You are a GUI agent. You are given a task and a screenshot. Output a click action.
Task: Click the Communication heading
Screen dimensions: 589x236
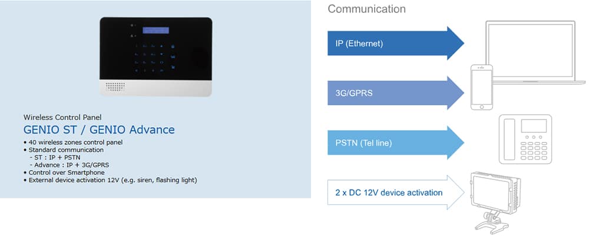[x=366, y=9]
